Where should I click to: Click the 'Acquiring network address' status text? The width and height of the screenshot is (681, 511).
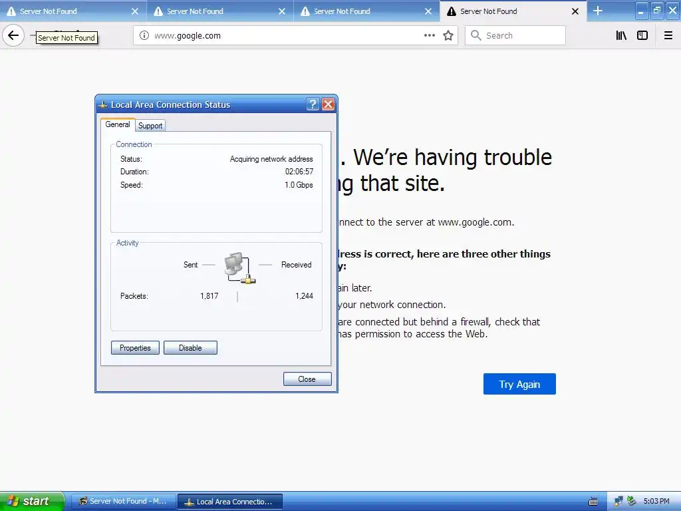click(271, 159)
